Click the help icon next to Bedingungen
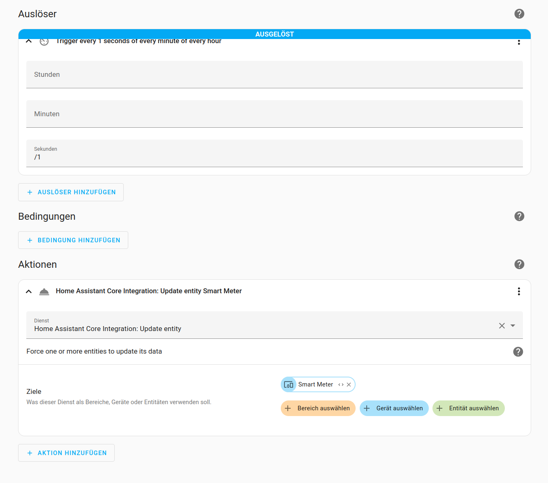Viewport: 548px width, 483px height. tap(519, 216)
